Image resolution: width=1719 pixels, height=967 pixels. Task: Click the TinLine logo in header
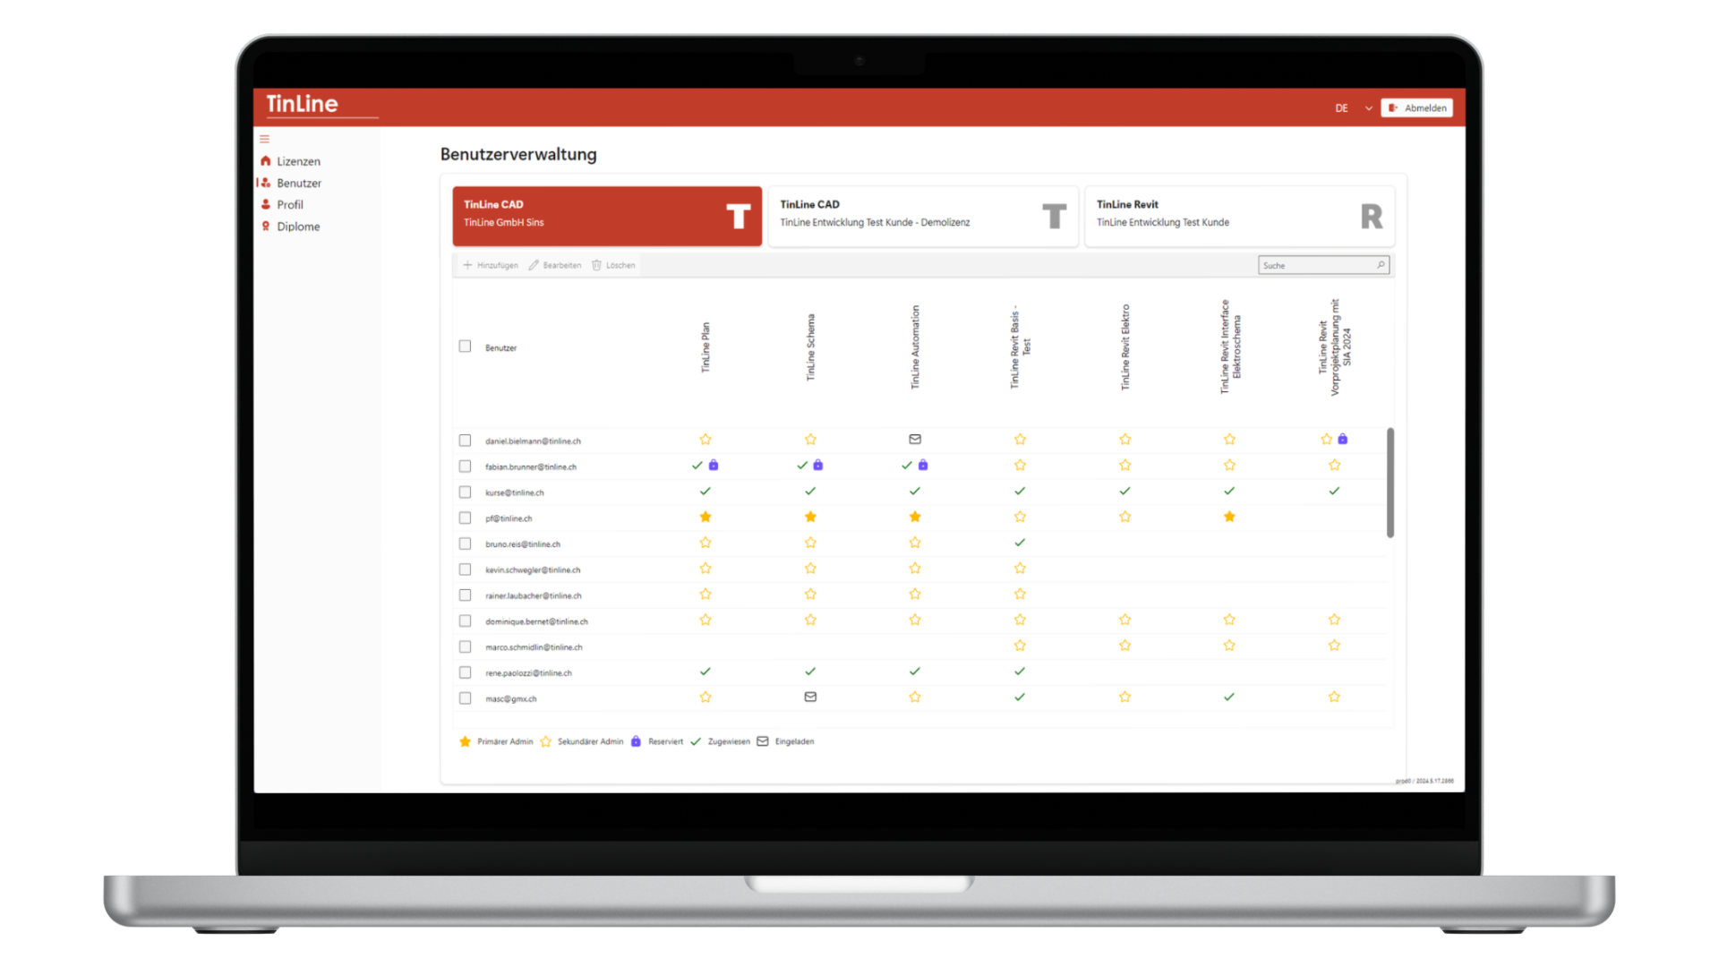click(x=303, y=104)
